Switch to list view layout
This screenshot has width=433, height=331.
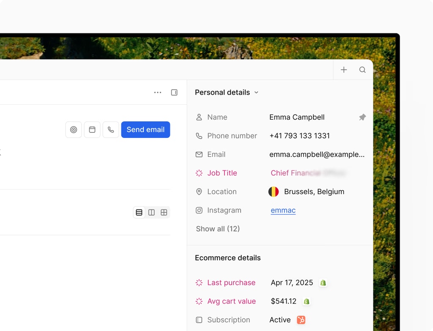coord(139,212)
